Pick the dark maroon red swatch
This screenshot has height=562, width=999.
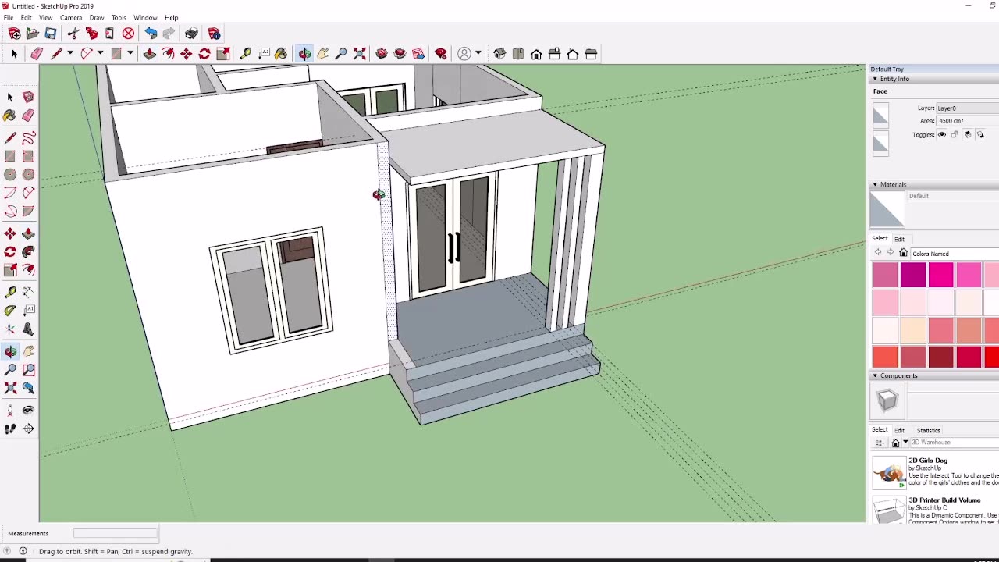[x=941, y=357]
